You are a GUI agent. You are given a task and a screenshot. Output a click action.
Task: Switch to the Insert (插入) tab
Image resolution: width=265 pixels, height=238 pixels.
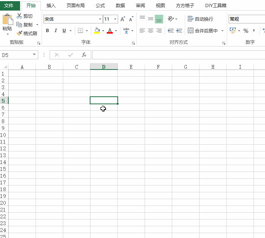tap(51, 6)
